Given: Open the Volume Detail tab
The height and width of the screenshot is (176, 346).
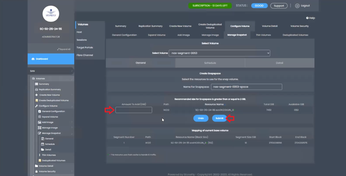Looking at the screenshot, I should [270, 26].
